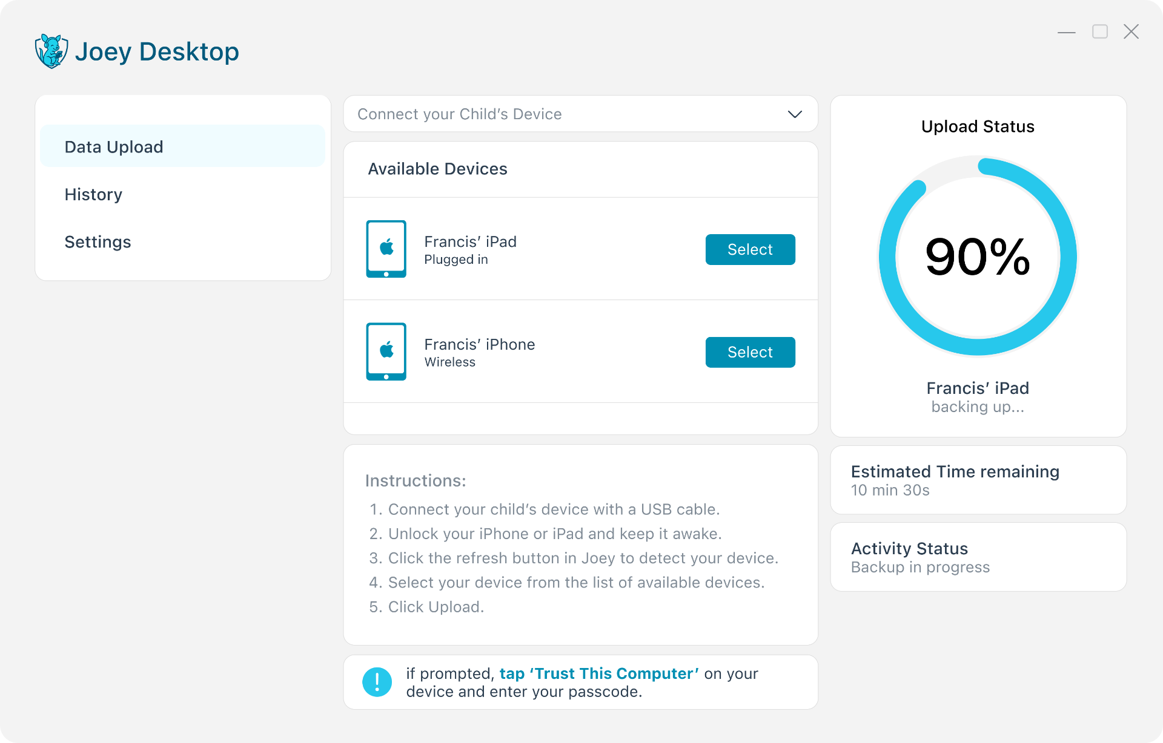Select Francis' iPhone for backup
Viewport: 1163px width, 743px height.
[750, 352]
